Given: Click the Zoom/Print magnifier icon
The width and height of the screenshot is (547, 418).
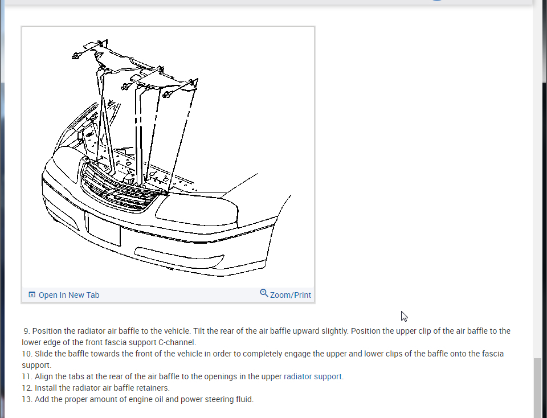Looking at the screenshot, I should [264, 293].
